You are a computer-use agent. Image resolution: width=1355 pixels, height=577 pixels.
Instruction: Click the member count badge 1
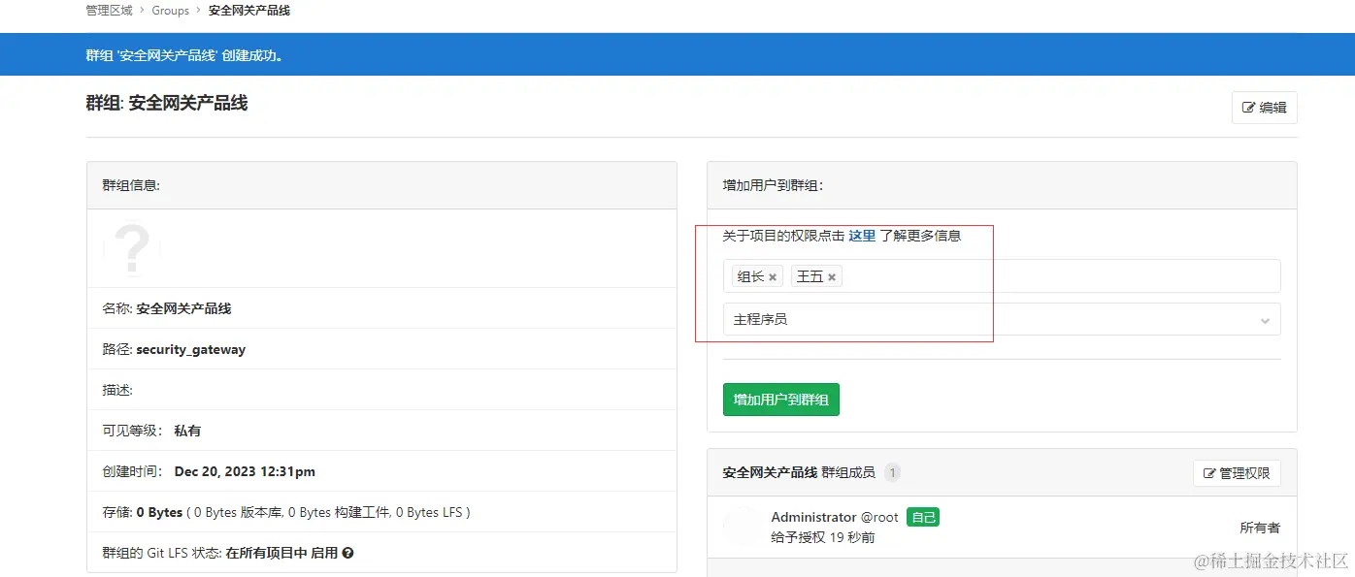pos(892,473)
